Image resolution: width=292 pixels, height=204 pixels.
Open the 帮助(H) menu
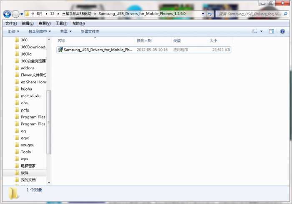coord(78,23)
